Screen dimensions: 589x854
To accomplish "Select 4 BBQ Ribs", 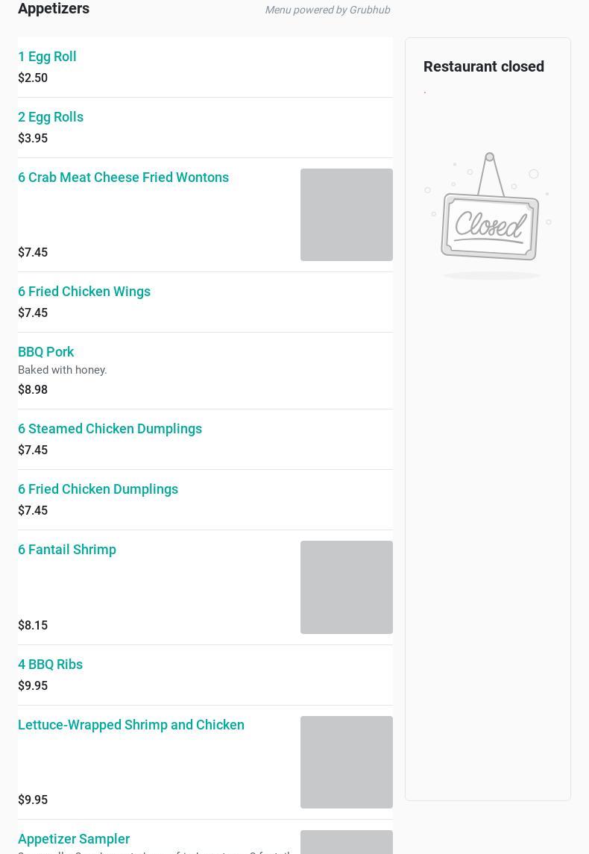I will pos(50,665).
